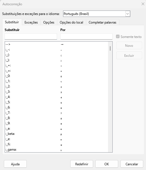Click the Substituir text input field
Viewport: 146px width, 170px height.
click(x=31, y=37)
